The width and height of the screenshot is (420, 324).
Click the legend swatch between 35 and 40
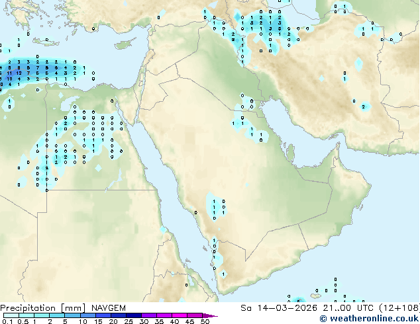click(x=164, y=315)
